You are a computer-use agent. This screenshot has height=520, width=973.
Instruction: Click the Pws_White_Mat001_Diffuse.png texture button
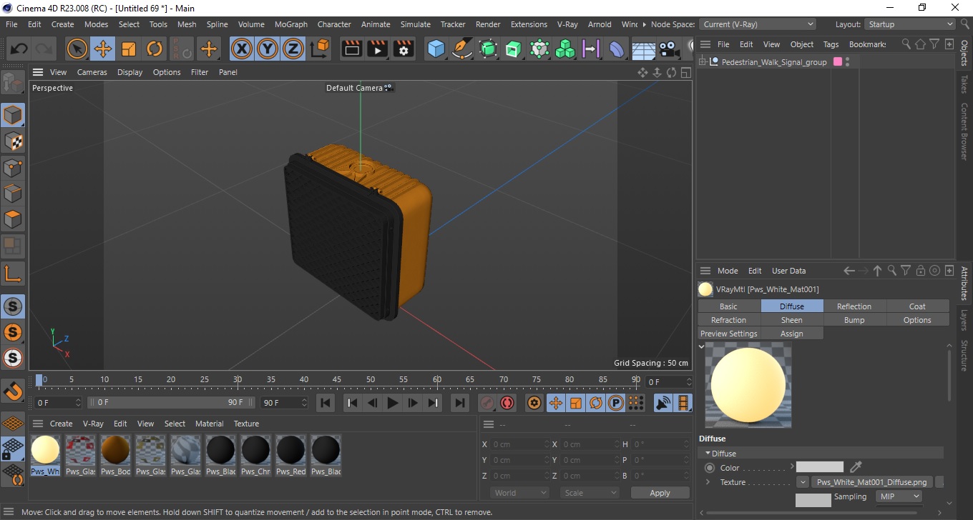[872, 482]
